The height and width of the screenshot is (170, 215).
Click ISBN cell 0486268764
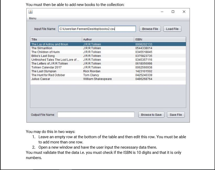pos(160,79)
